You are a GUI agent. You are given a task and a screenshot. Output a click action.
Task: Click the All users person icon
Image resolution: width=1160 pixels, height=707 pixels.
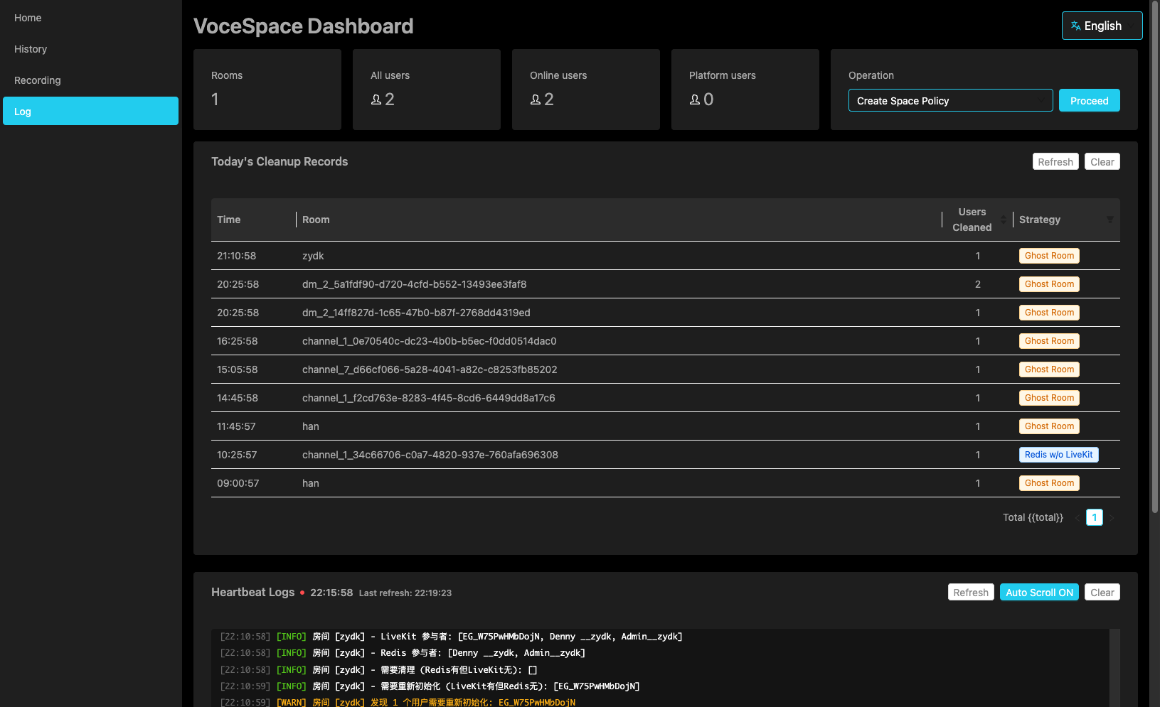click(x=376, y=99)
